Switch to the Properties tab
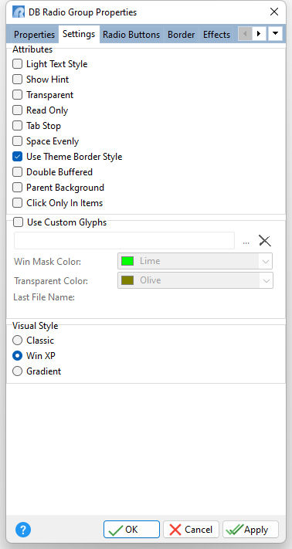The image size is (292, 549). (34, 35)
